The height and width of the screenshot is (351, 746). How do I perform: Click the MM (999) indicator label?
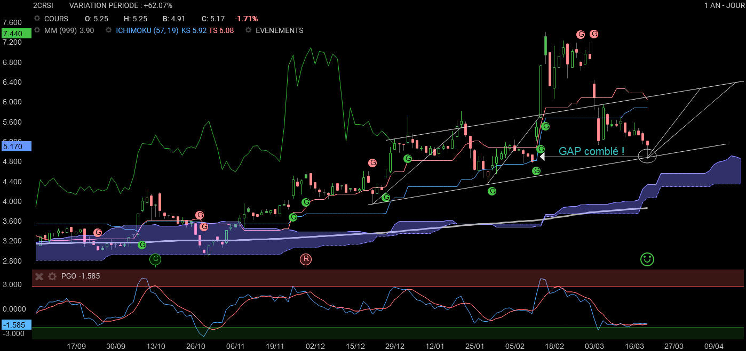[61, 30]
